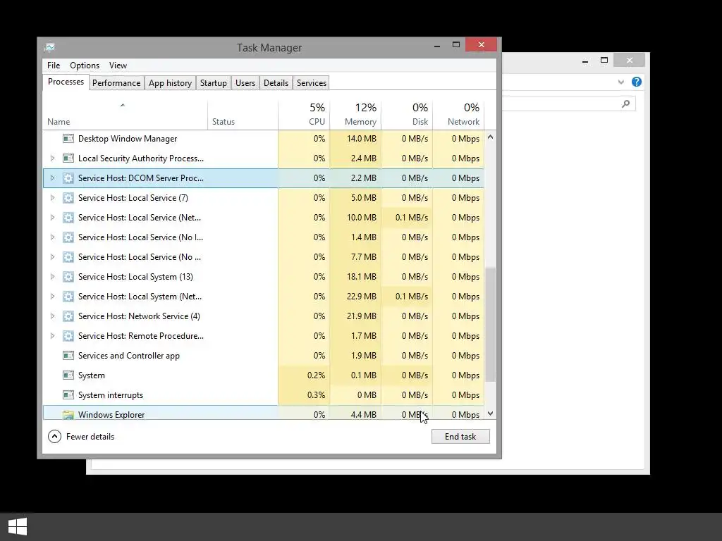722x541 pixels.
Task: Click the Windows Start logo on taskbar
Action: pyautogui.click(x=18, y=526)
